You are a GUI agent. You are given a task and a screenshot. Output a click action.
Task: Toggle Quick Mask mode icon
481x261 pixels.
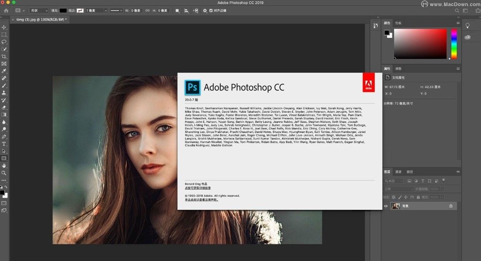[x=4, y=203]
